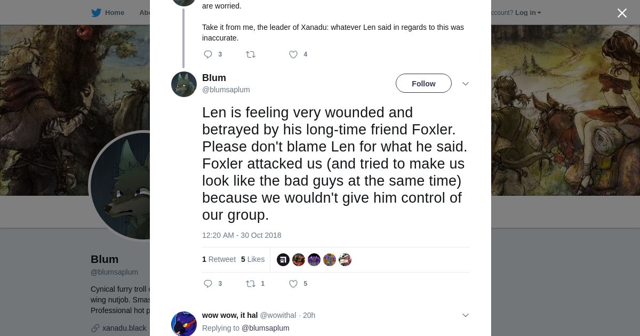Image resolution: width=640 pixels, height=336 pixels.
Task: Open Blum's avatar next to the tweet
Action: [x=184, y=84]
